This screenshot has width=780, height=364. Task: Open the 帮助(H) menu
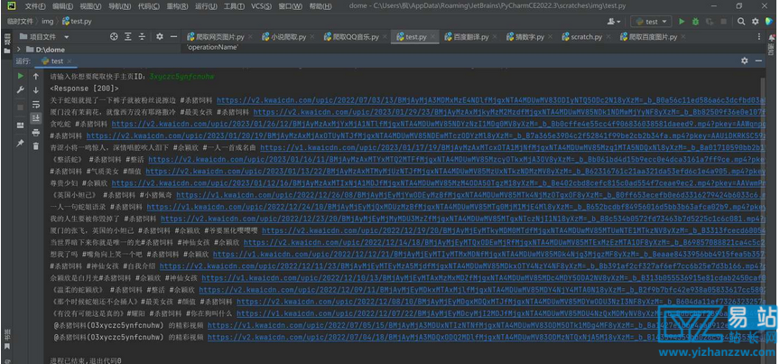[x=320, y=6]
